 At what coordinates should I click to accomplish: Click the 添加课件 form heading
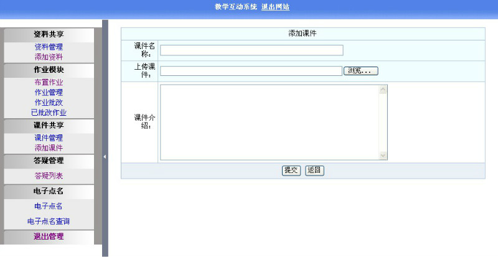303,34
